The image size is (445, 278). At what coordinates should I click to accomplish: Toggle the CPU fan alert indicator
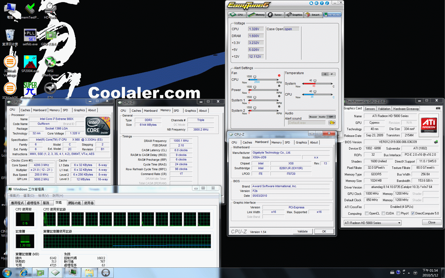coord(279,75)
